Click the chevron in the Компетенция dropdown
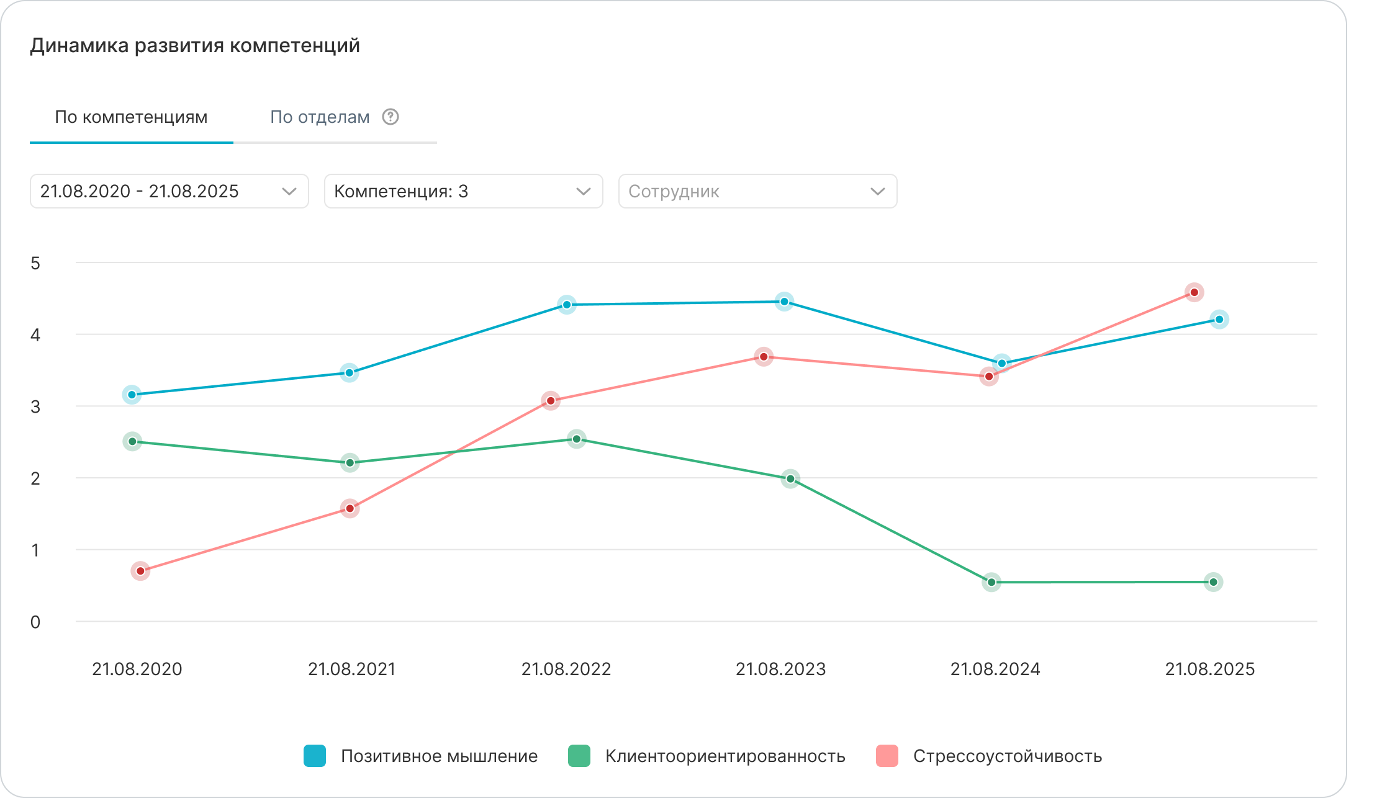Screen dimensions: 1377x798 [583, 191]
